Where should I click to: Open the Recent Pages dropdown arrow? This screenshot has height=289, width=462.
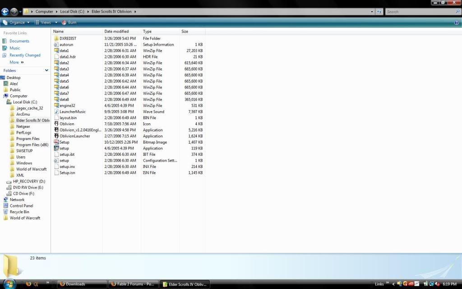(20, 12)
